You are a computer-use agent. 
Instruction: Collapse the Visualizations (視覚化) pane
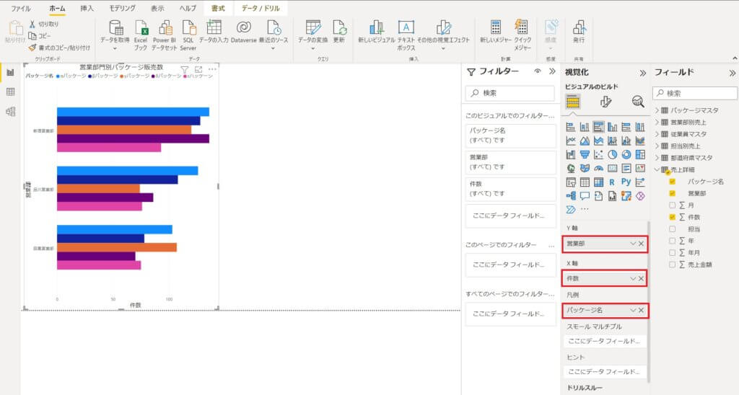(642, 73)
